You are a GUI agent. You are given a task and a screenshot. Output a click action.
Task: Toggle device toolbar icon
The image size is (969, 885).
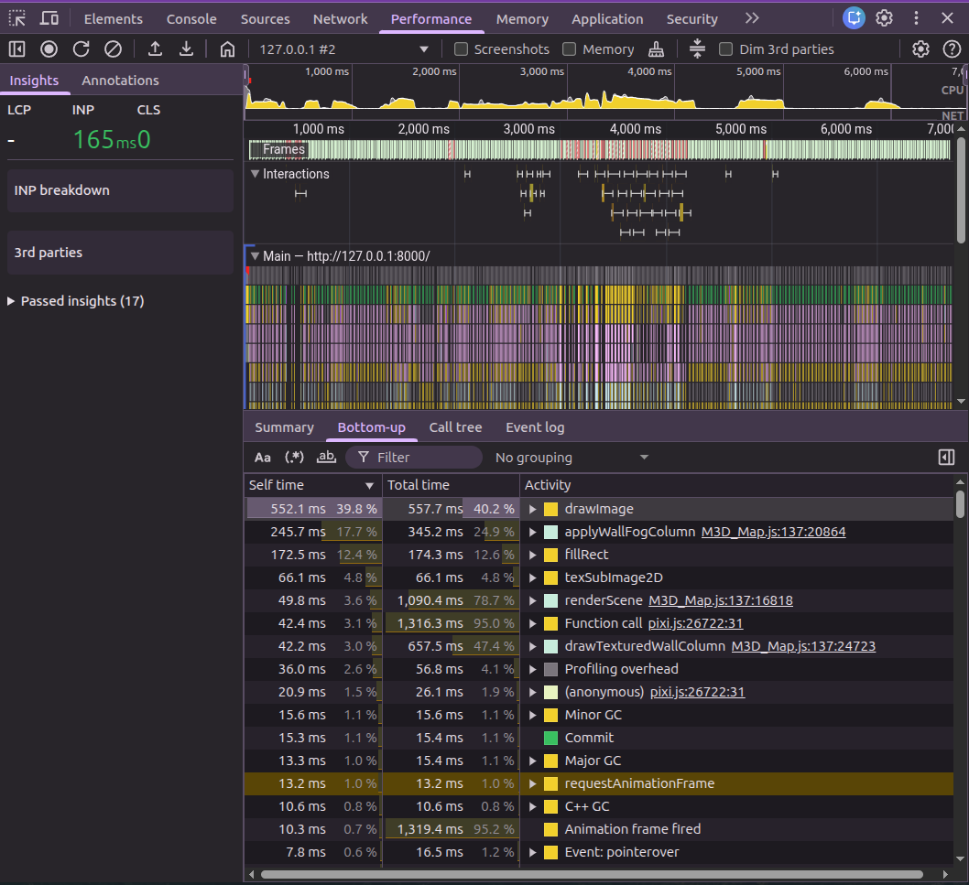[x=49, y=18]
